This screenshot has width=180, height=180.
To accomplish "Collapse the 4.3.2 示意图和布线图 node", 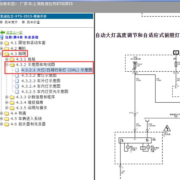I will click(7, 64).
